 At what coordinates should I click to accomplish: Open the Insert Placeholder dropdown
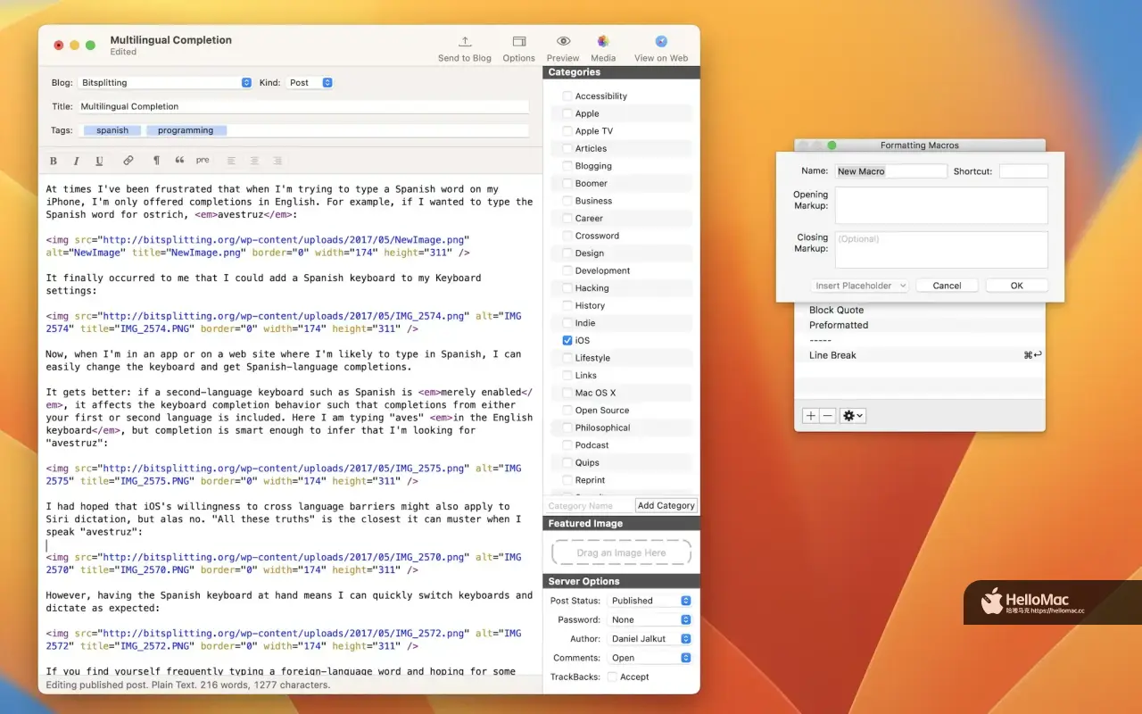(x=860, y=286)
